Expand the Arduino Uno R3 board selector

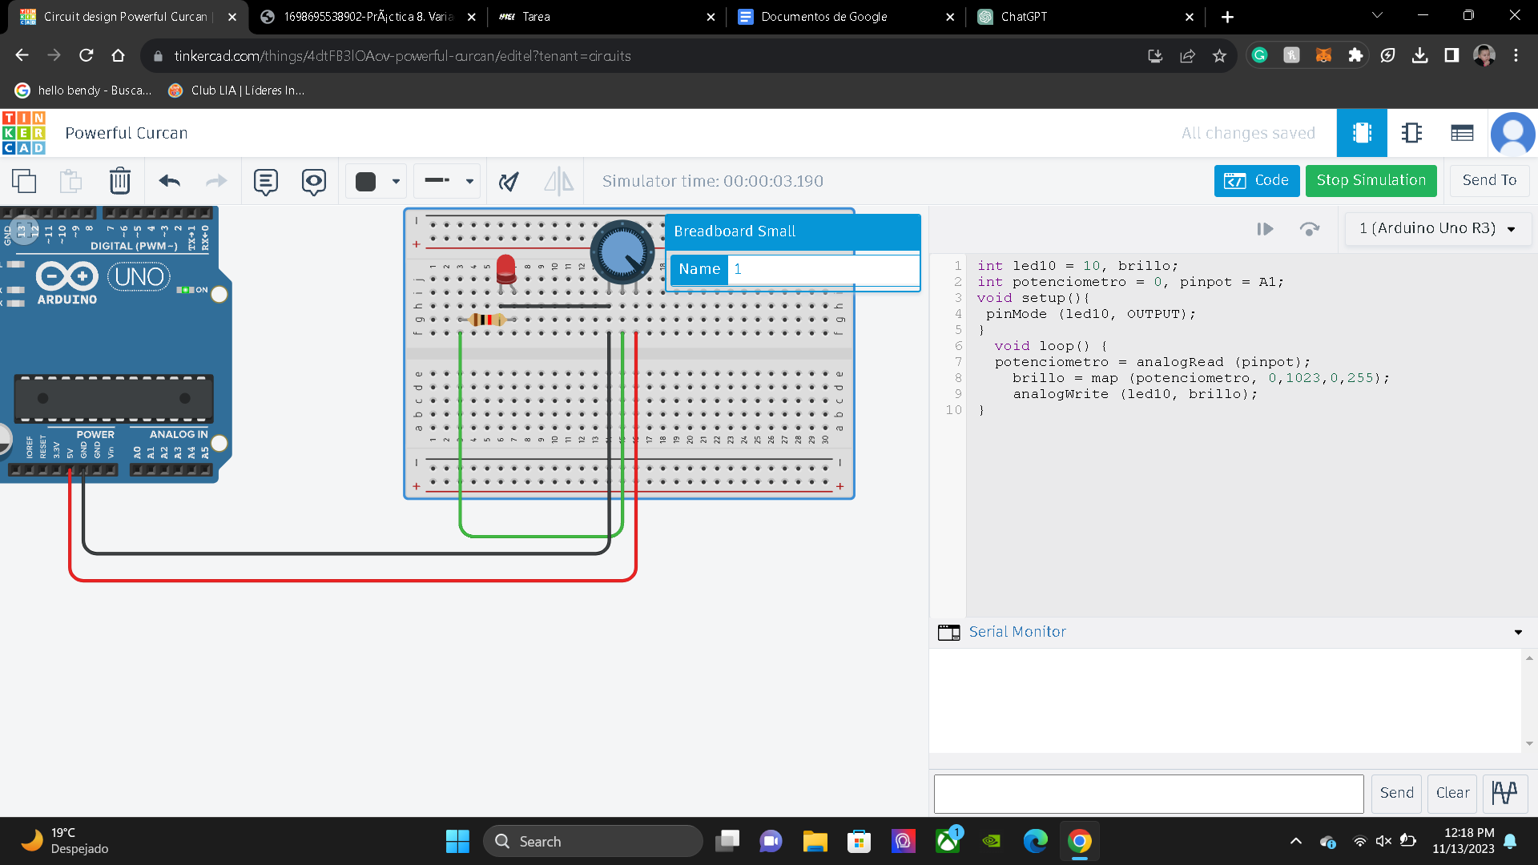(x=1437, y=229)
